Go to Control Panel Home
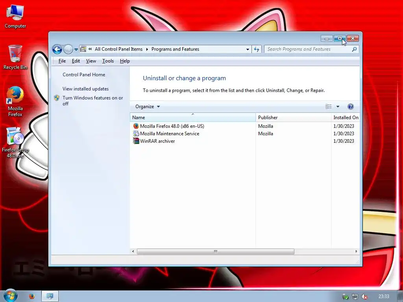Image resolution: width=403 pixels, height=302 pixels. pos(84,75)
